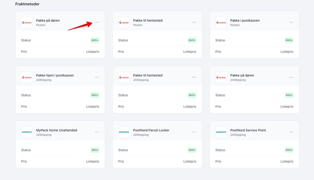The image size is (314, 180).
Task: Click Listepris value on 24Shipping Pakke på døren card
Action: pos(287,107)
